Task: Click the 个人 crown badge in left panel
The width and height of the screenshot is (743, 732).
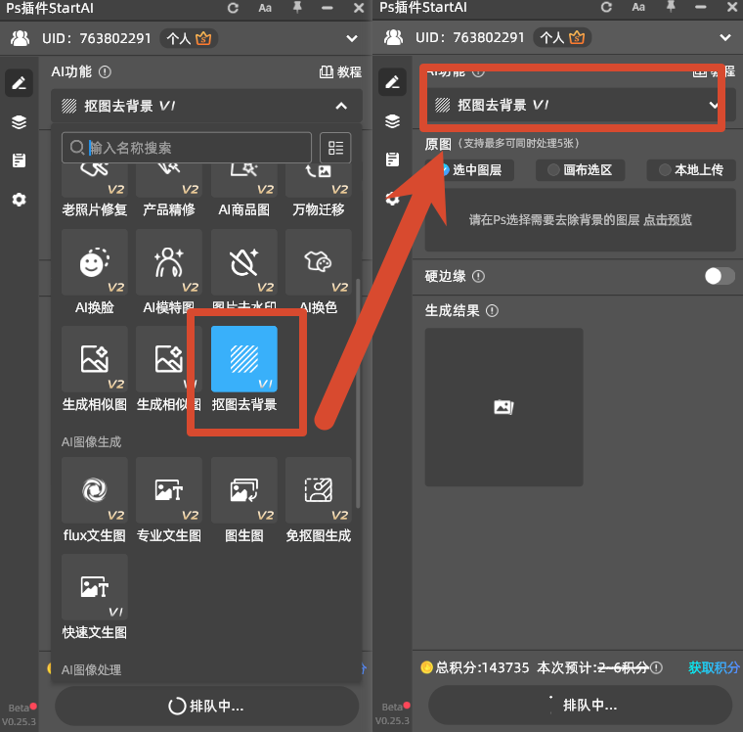Action: click(x=189, y=38)
